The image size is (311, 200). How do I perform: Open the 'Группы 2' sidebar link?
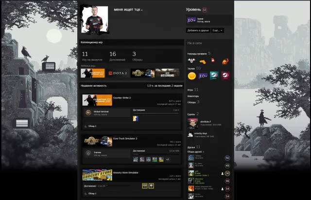(x=193, y=114)
